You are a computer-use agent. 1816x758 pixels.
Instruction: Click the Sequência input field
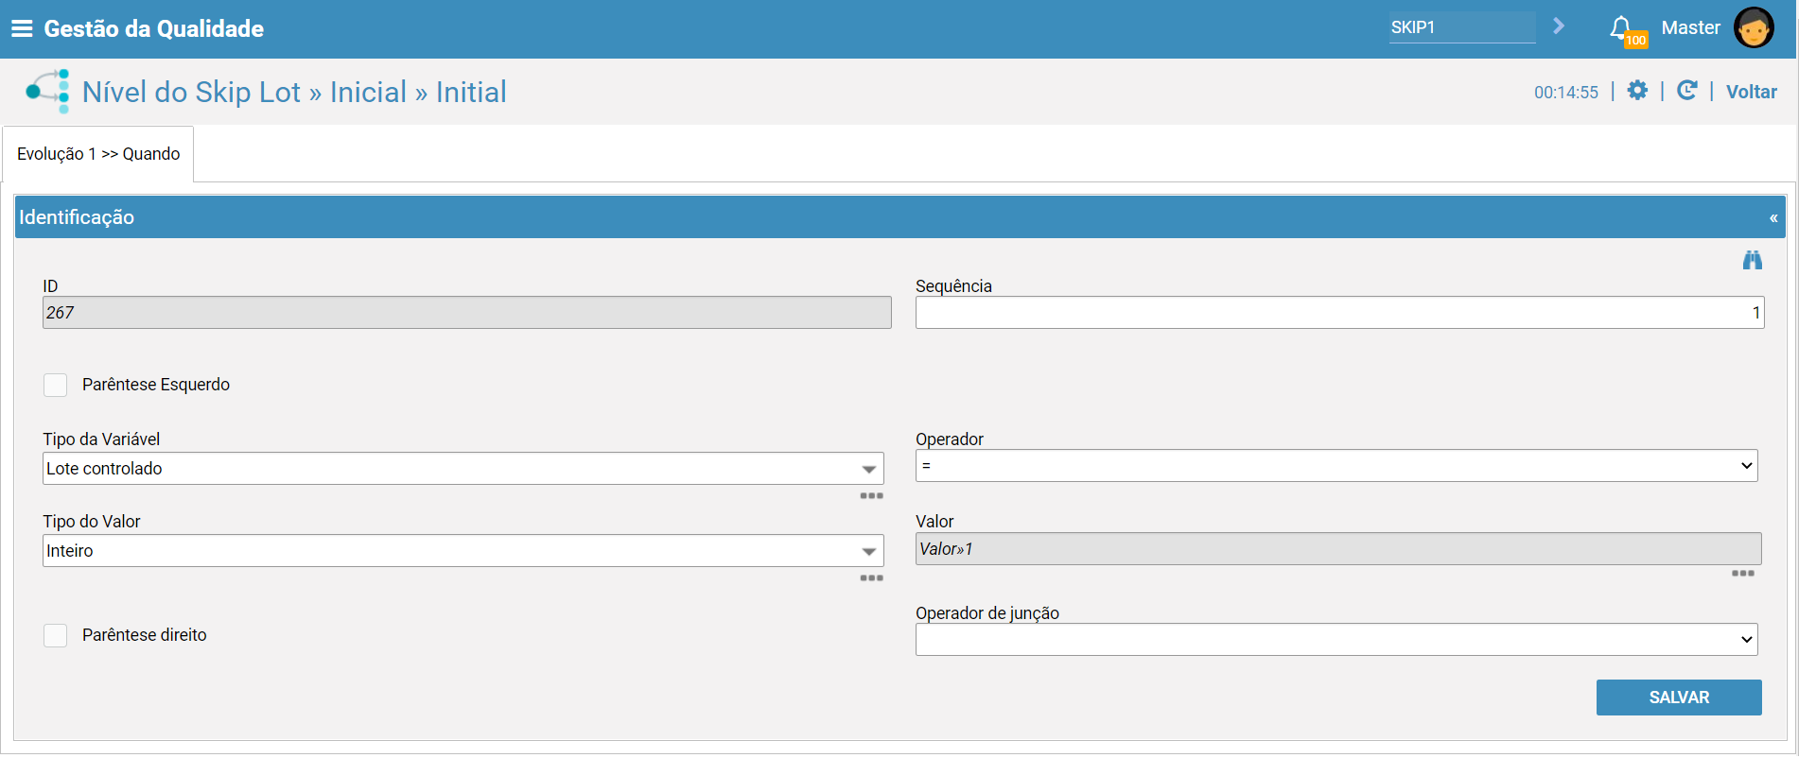1339,313
